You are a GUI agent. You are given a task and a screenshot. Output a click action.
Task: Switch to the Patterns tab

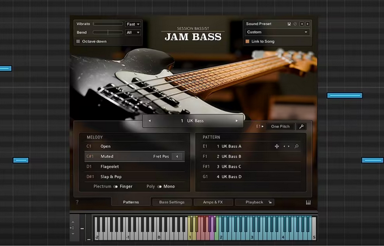[131, 202]
